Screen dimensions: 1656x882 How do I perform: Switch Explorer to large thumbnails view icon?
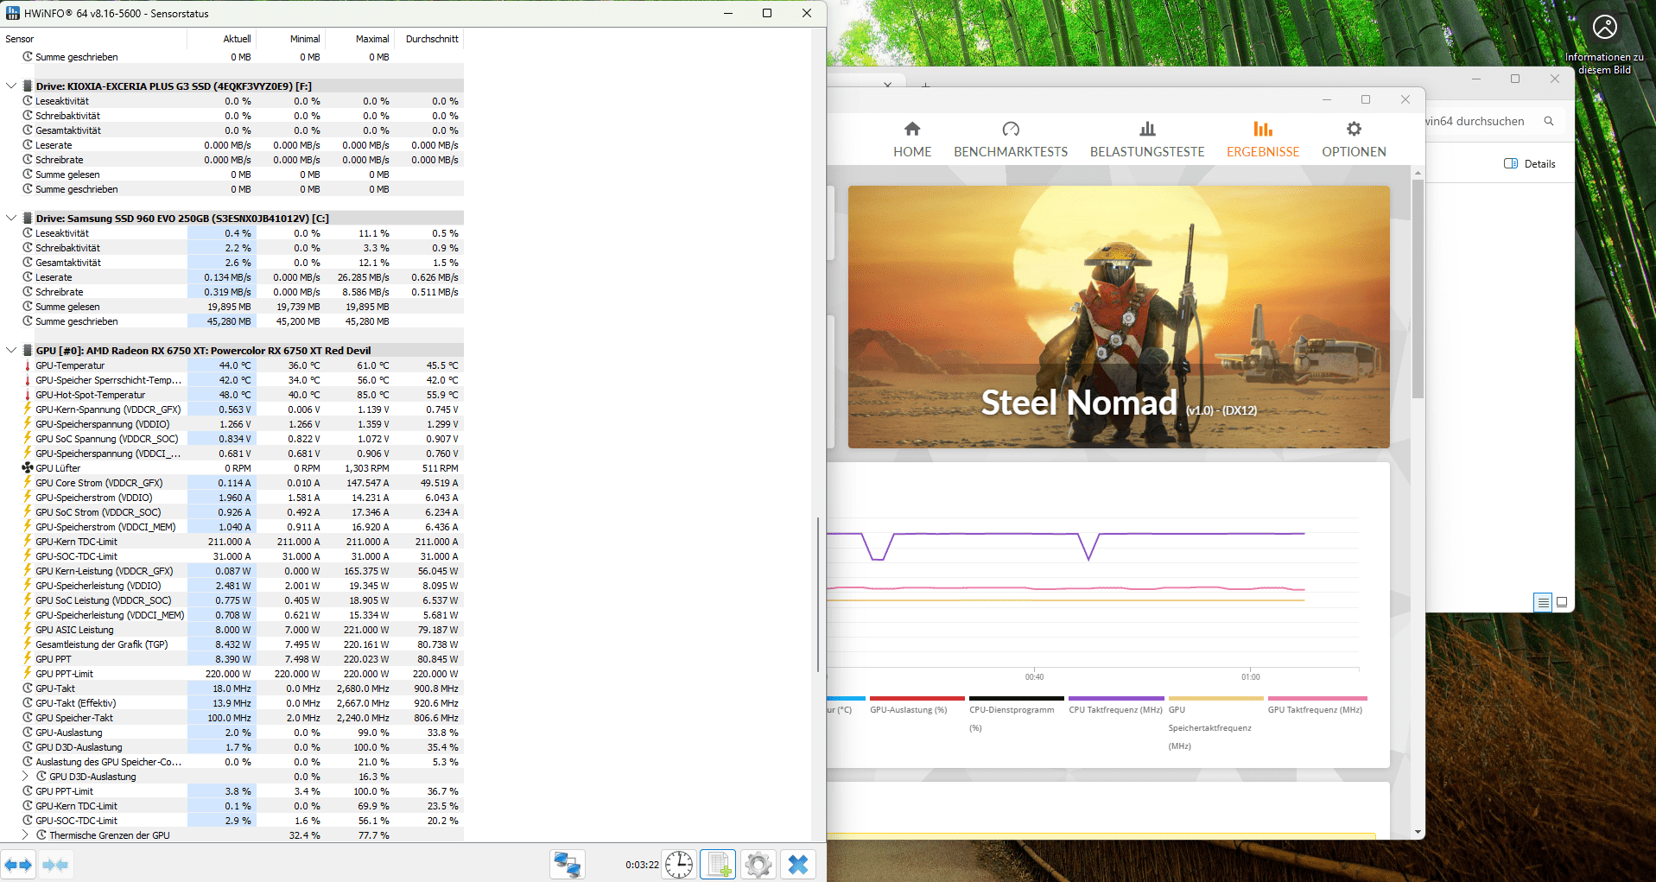(1562, 602)
